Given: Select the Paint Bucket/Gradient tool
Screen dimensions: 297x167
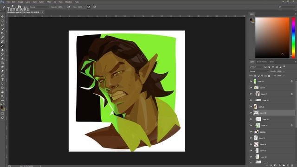Looking at the screenshot, I should (2, 63).
